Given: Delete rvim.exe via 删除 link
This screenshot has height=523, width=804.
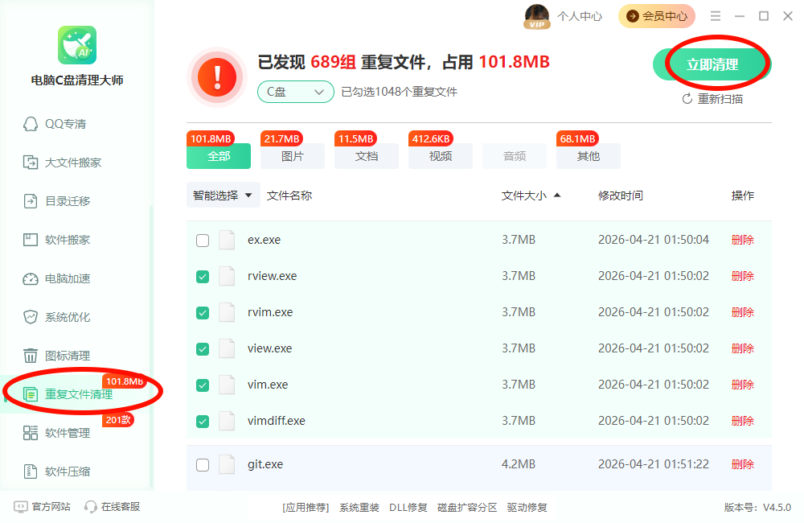Looking at the screenshot, I should point(742,312).
